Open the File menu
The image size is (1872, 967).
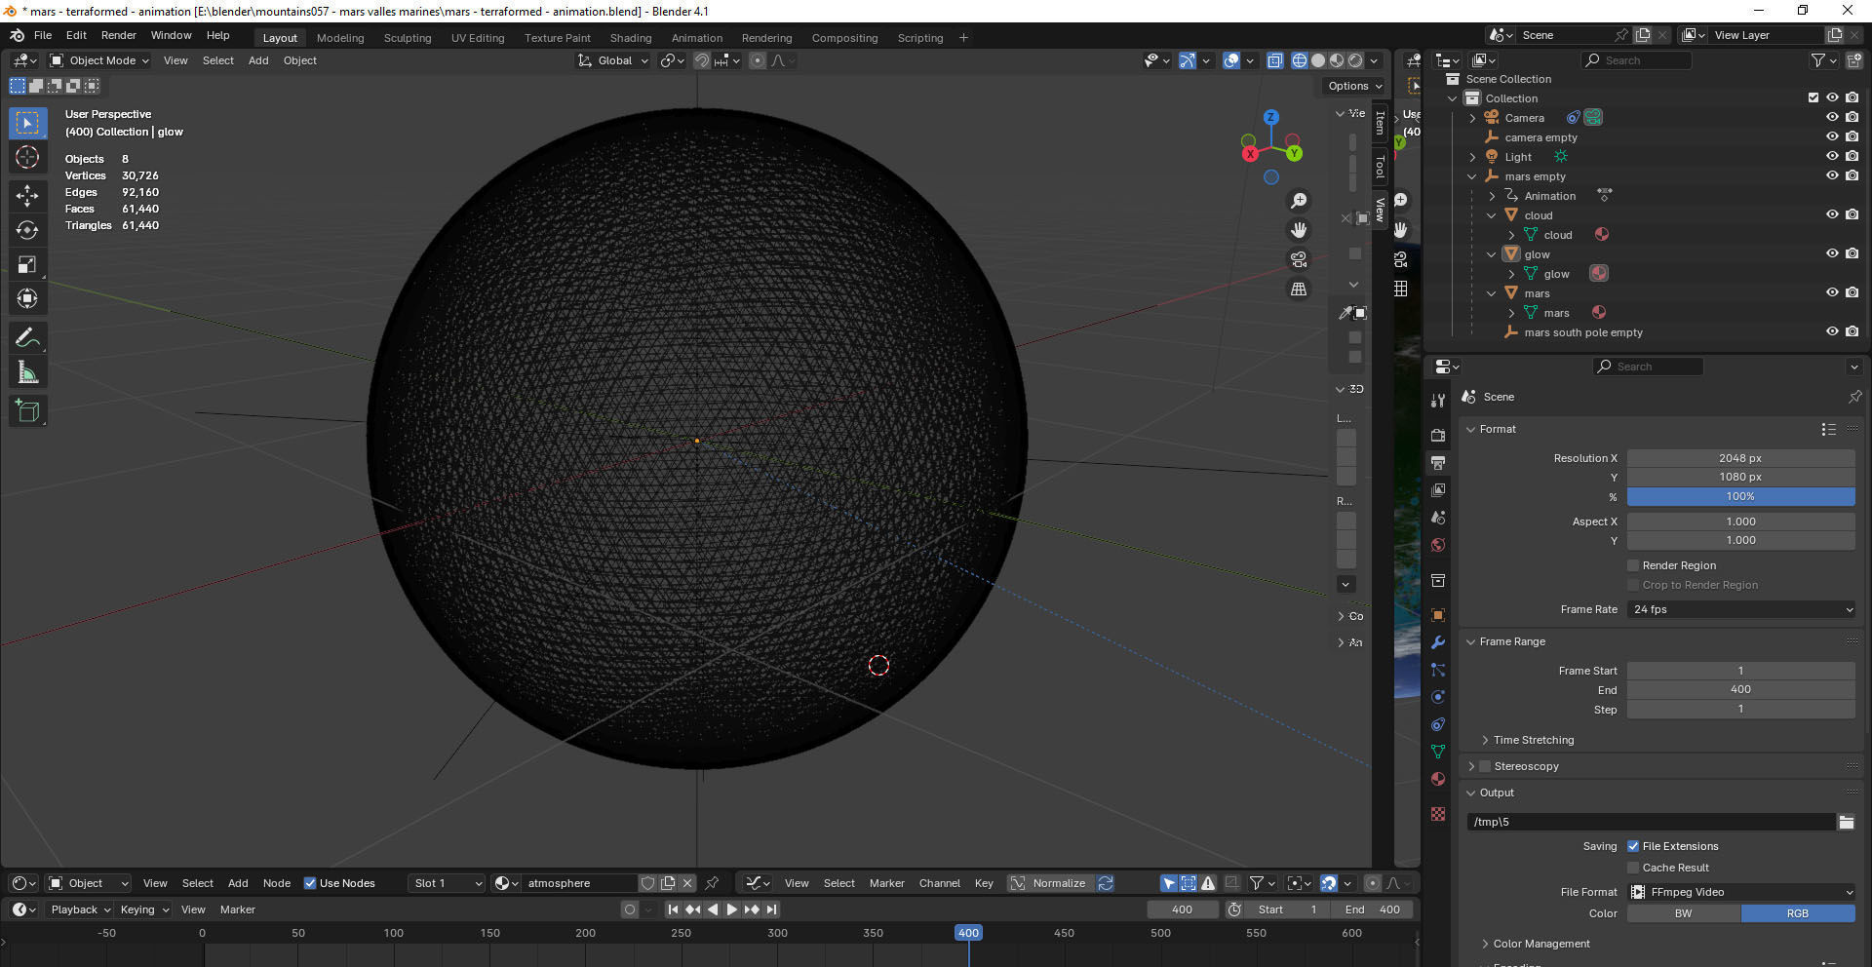[43, 35]
